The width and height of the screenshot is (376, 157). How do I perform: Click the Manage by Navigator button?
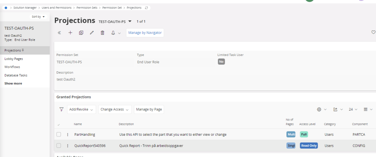coord(145,33)
